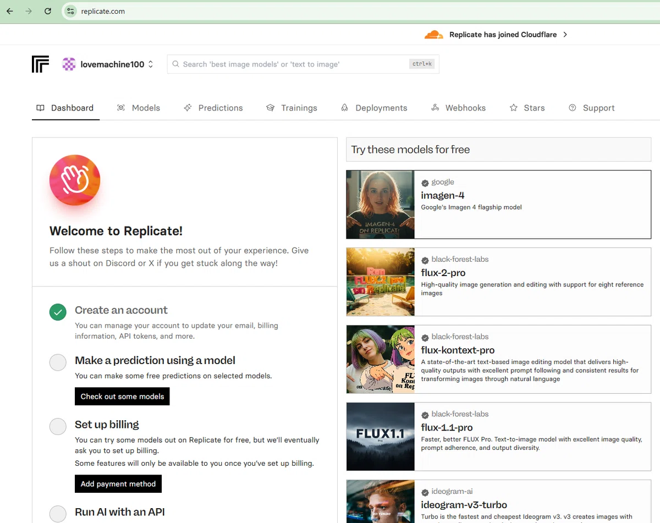Open the Dashboard tab
The width and height of the screenshot is (660, 523).
65,108
